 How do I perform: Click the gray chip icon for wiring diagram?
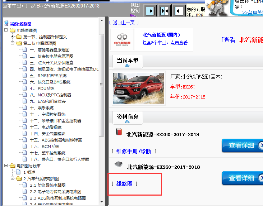click(119, 164)
